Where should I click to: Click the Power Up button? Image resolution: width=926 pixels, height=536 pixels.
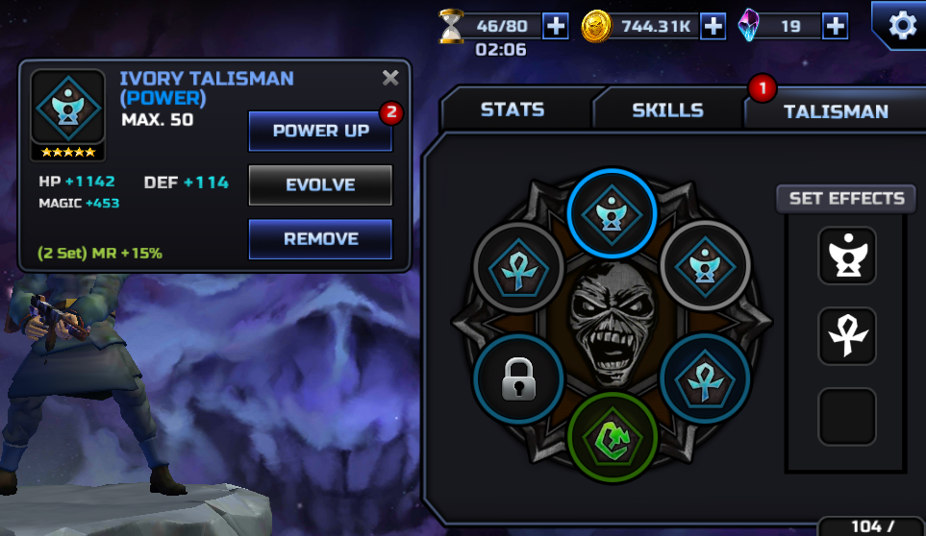coord(320,131)
